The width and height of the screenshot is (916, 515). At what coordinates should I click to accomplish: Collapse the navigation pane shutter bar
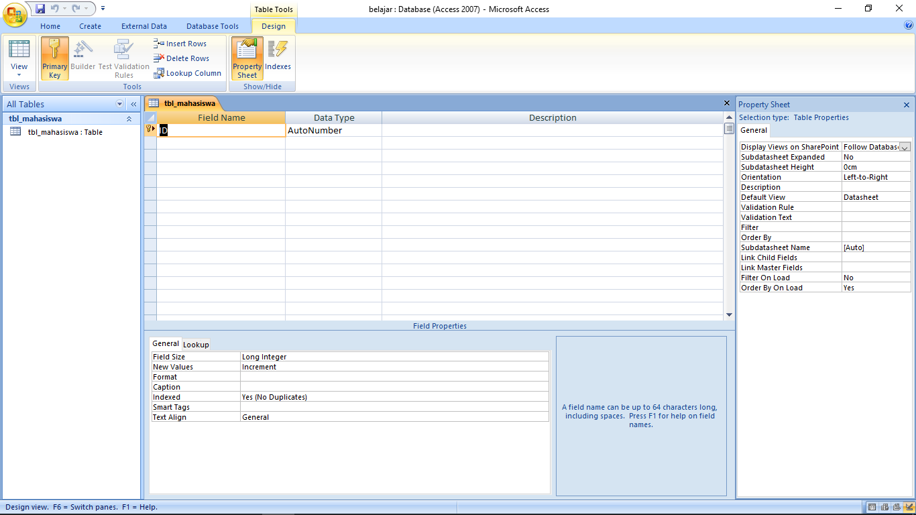pos(133,104)
